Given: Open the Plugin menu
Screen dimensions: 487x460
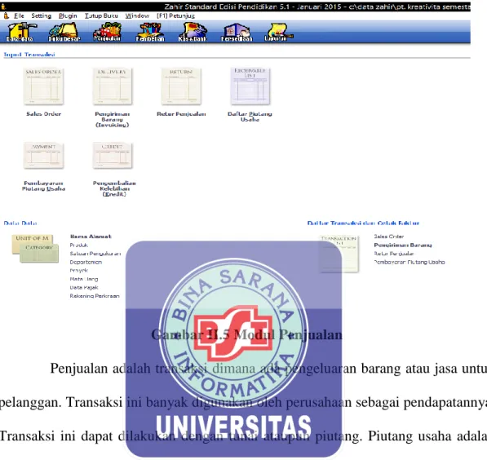Looking at the screenshot, I should pyautogui.click(x=68, y=15).
